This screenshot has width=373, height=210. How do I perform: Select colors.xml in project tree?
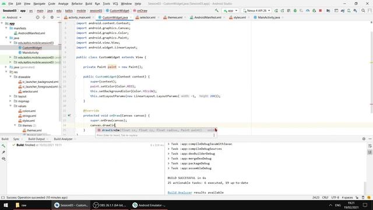pyautogui.click(x=29, y=111)
